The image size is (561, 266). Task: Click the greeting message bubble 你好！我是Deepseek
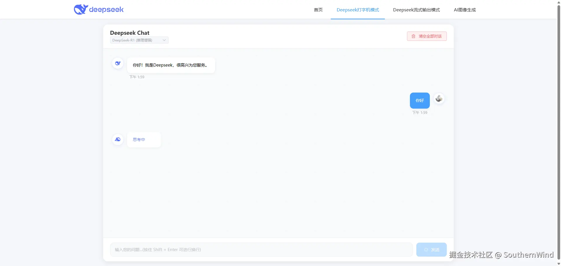pos(171,65)
